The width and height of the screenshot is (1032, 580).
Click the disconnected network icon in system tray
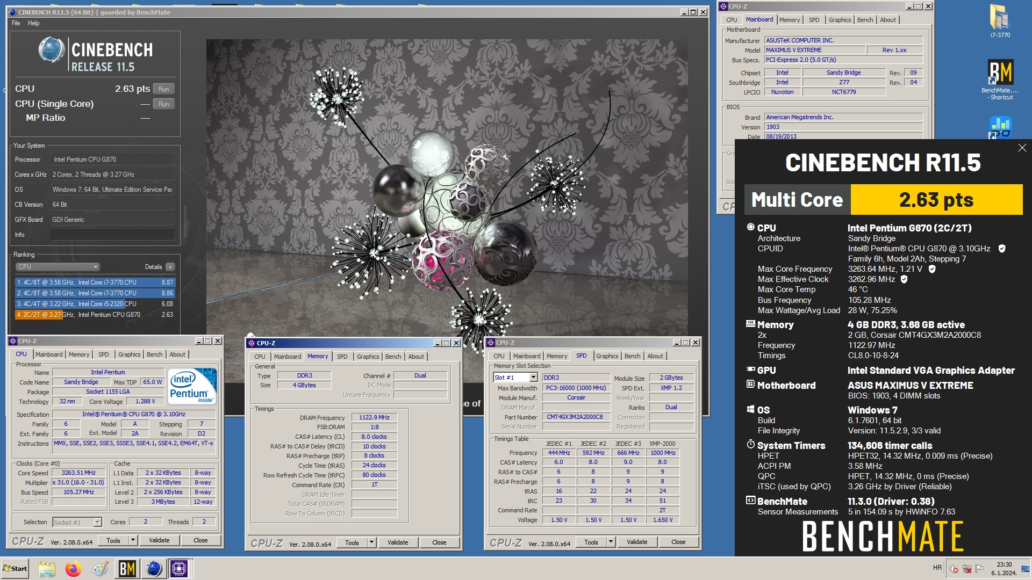pyautogui.click(x=967, y=569)
